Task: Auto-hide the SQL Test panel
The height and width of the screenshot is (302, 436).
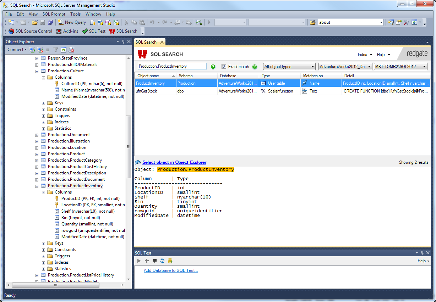Action: 422,253
